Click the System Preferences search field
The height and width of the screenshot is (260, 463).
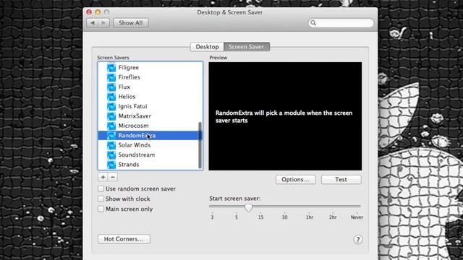[x=341, y=23]
